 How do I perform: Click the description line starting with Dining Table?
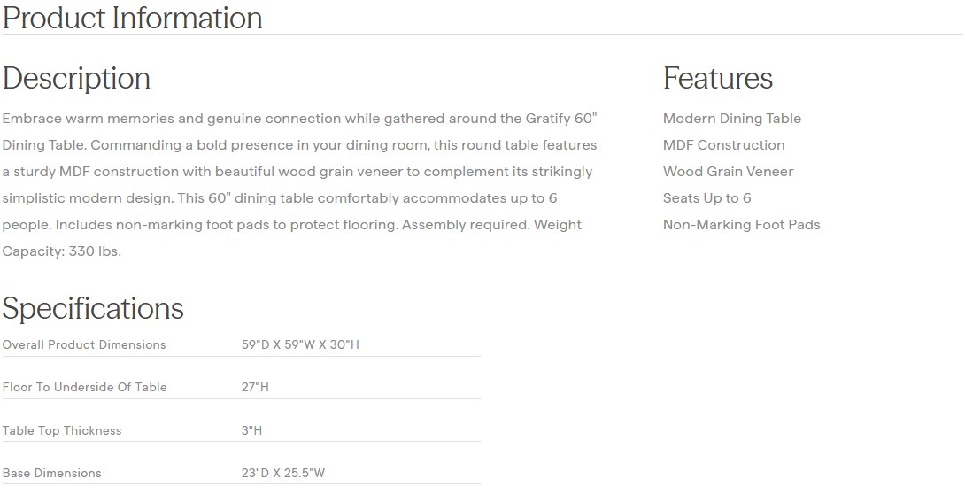pyautogui.click(x=300, y=145)
